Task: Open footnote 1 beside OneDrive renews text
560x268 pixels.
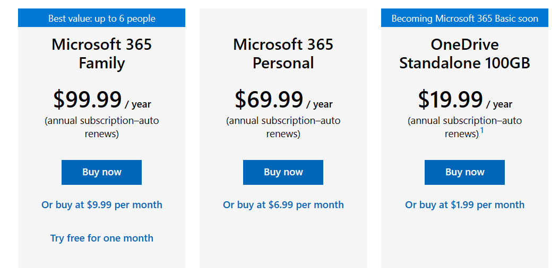Action: point(482,130)
